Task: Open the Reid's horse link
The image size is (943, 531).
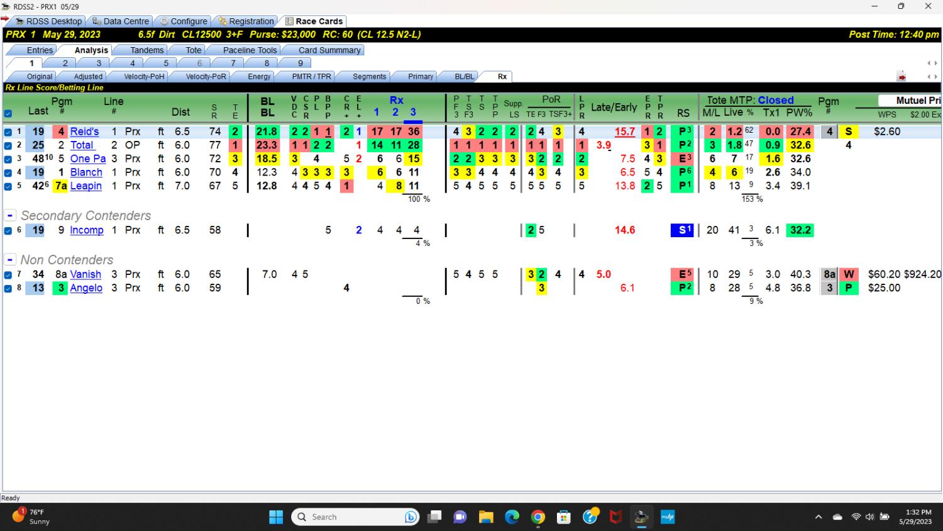Action: [x=84, y=131]
